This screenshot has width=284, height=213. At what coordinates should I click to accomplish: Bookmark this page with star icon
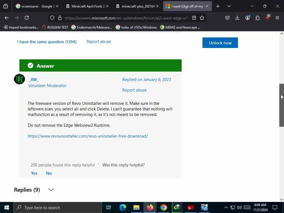coord(202,18)
